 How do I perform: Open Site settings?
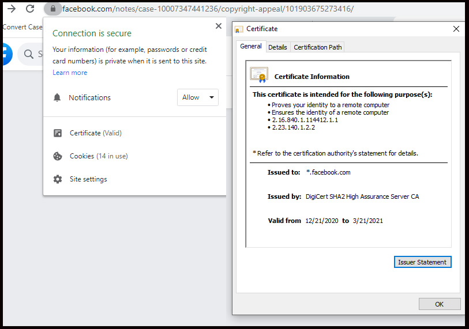(x=88, y=179)
